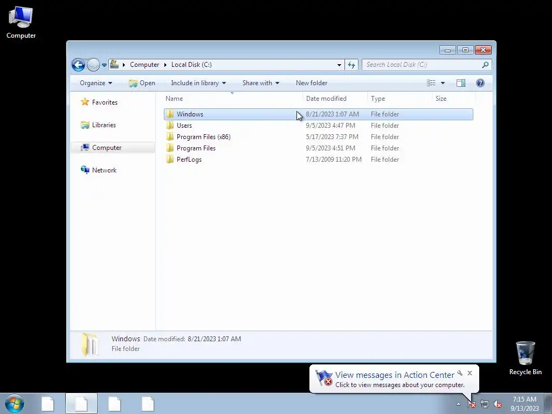Click the Favorites star icon
The image size is (552, 414).
[x=85, y=102]
